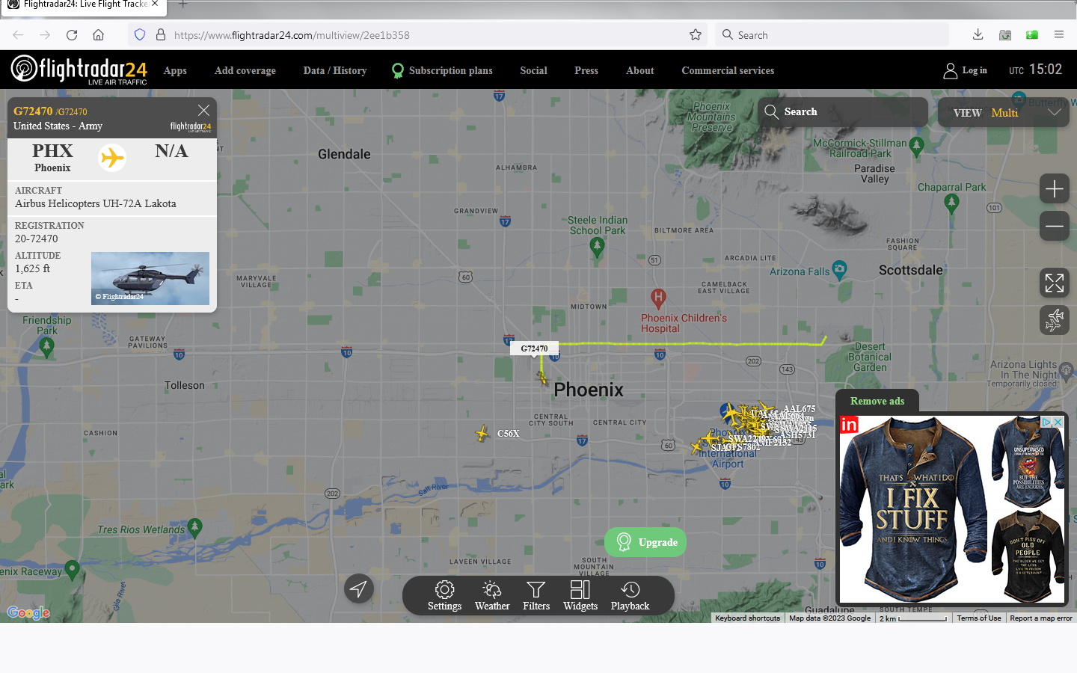The width and height of the screenshot is (1077, 673).
Task: Click the Log in link
Action: pyautogui.click(x=965, y=70)
